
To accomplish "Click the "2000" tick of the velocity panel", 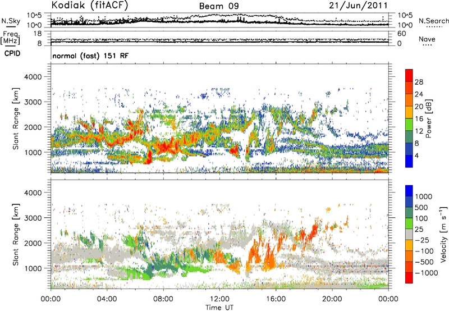I will click(x=33, y=243).
